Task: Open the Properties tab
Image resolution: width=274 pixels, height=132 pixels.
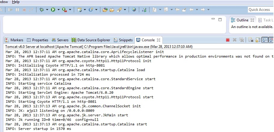Action: [x=37, y=40]
